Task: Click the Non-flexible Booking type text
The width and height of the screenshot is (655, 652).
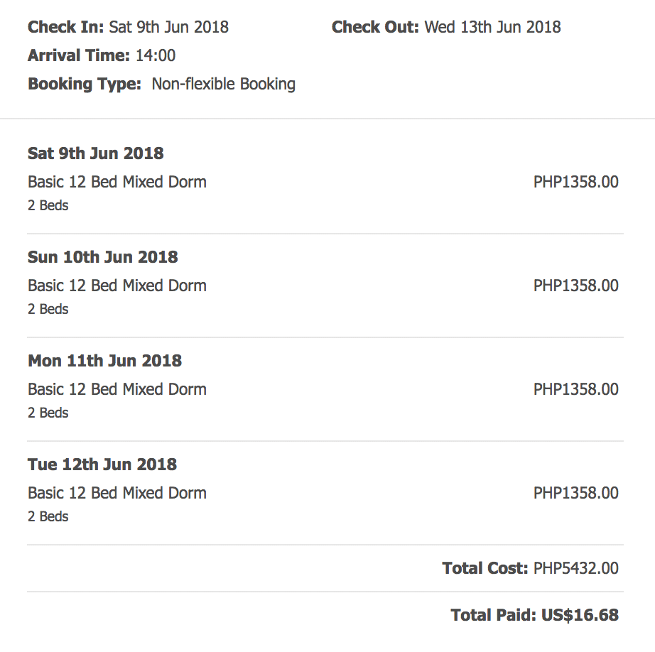Action: (224, 84)
